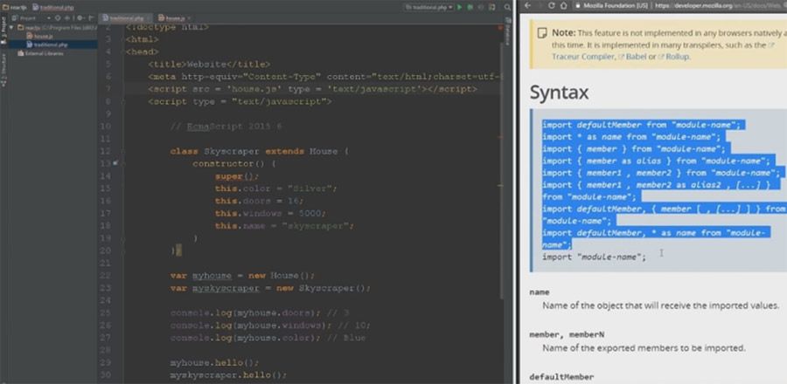Select house.js in the project tree
This screenshot has height=384, width=787.
(39, 36)
